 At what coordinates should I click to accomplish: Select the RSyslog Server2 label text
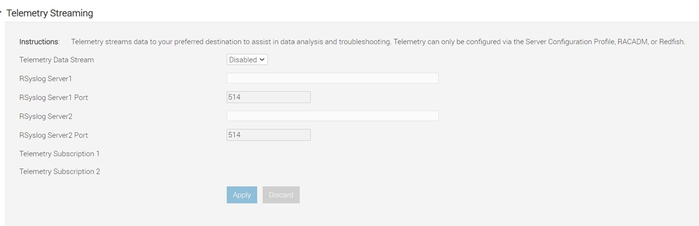click(x=45, y=116)
